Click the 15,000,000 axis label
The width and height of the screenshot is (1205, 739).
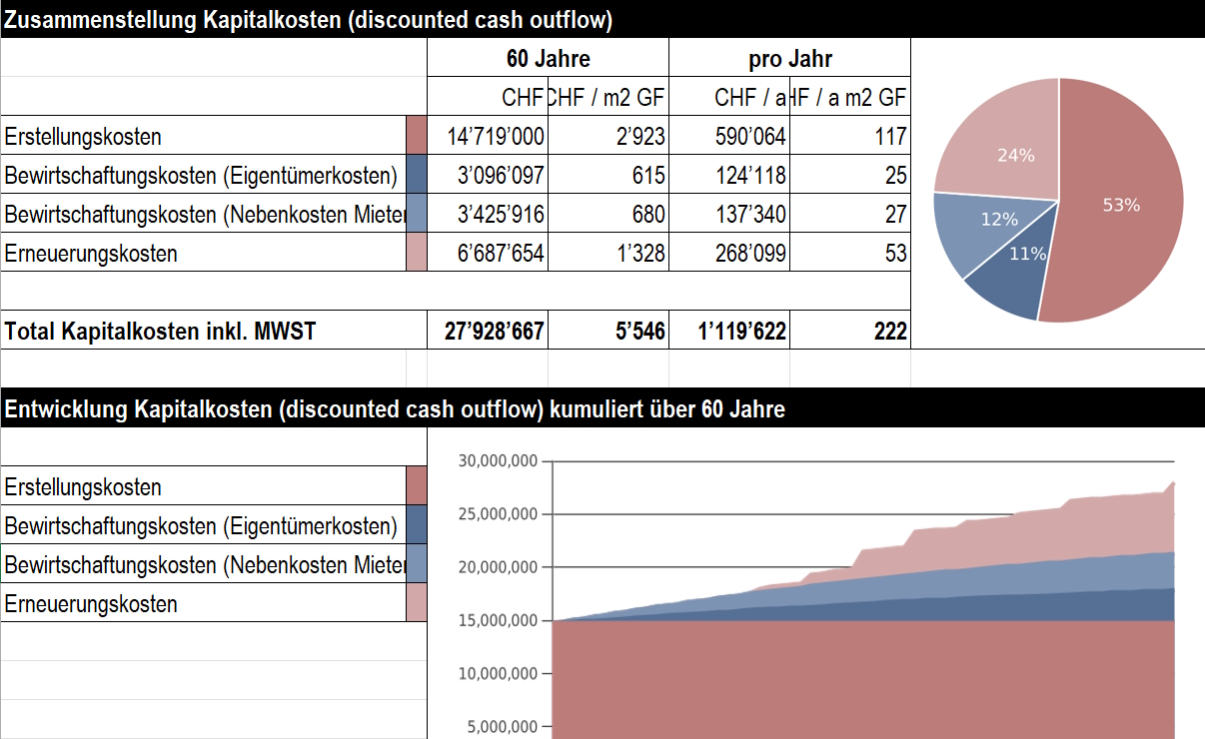click(x=499, y=620)
